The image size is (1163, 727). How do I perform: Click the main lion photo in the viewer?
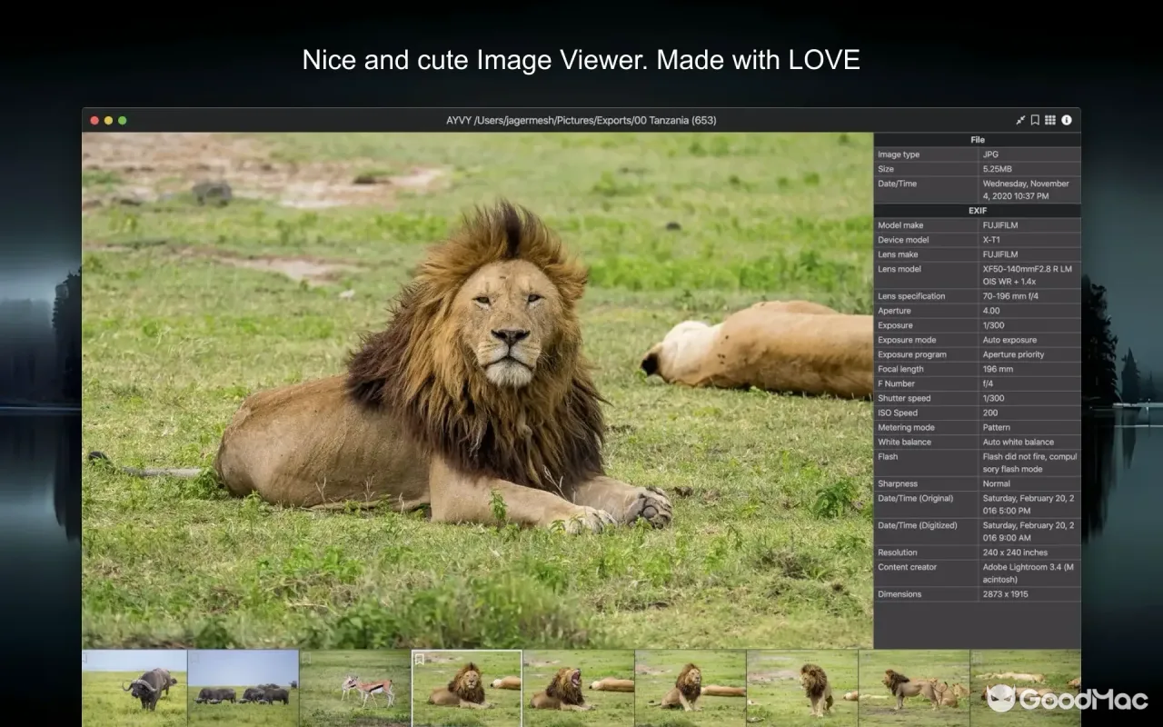coord(477,390)
